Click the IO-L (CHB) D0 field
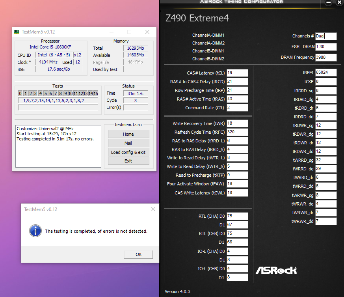The height and width of the screenshot is (297, 344). [x=237, y=269]
